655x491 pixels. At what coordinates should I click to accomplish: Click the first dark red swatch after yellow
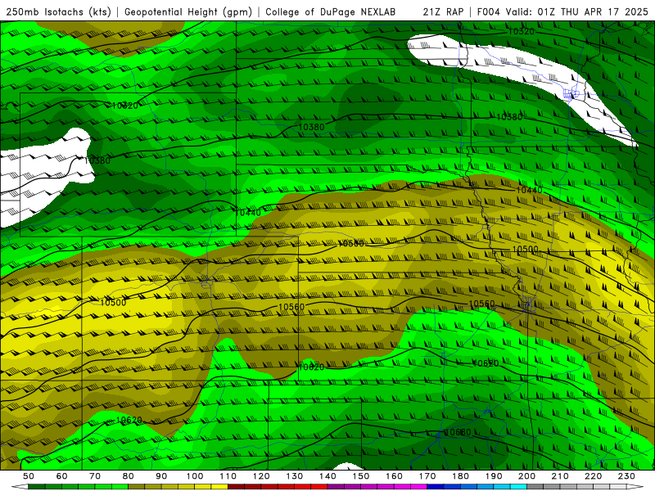pyautogui.click(x=236, y=487)
